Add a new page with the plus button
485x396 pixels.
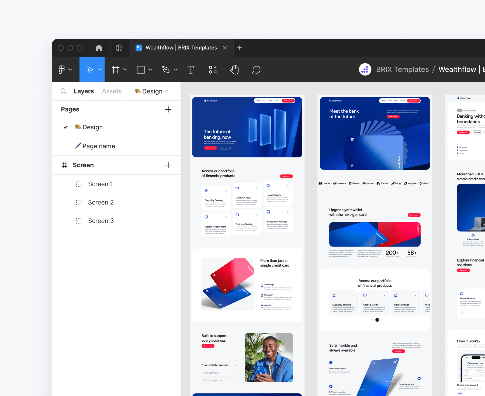pos(168,109)
